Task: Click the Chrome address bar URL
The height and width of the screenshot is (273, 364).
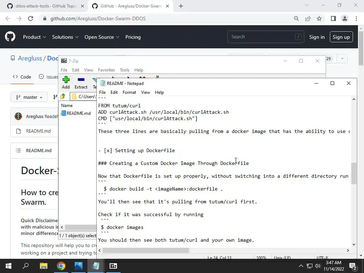Action: (98, 18)
